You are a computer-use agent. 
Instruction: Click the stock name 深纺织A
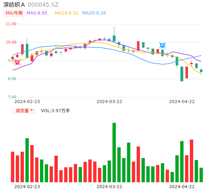[14, 5]
